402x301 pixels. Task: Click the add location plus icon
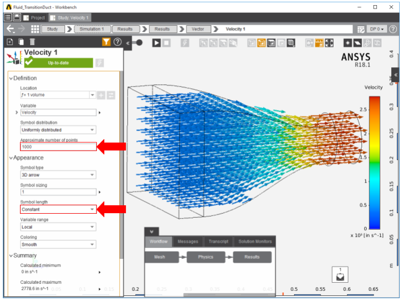click(x=101, y=95)
